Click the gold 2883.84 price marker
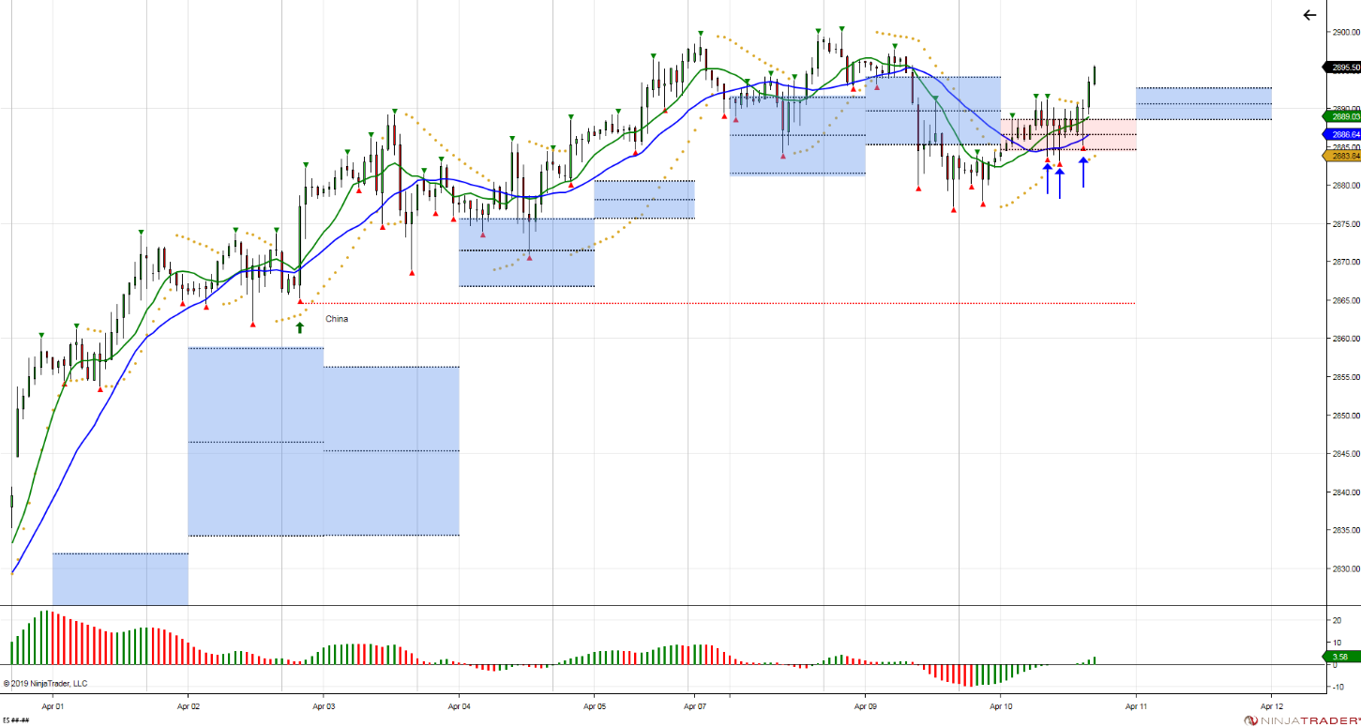This screenshot has width=1361, height=727. (1341, 156)
